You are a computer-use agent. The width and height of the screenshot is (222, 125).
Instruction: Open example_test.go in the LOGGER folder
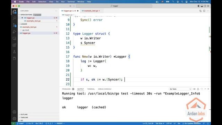pyautogui.click(x=39, y=27)
